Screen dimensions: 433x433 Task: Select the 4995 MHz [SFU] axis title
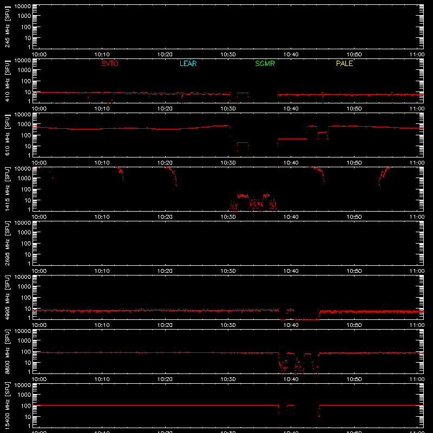click(7, 297)
